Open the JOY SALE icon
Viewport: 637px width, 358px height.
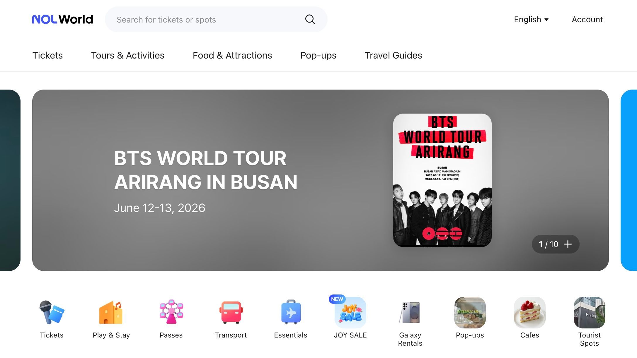350,313
